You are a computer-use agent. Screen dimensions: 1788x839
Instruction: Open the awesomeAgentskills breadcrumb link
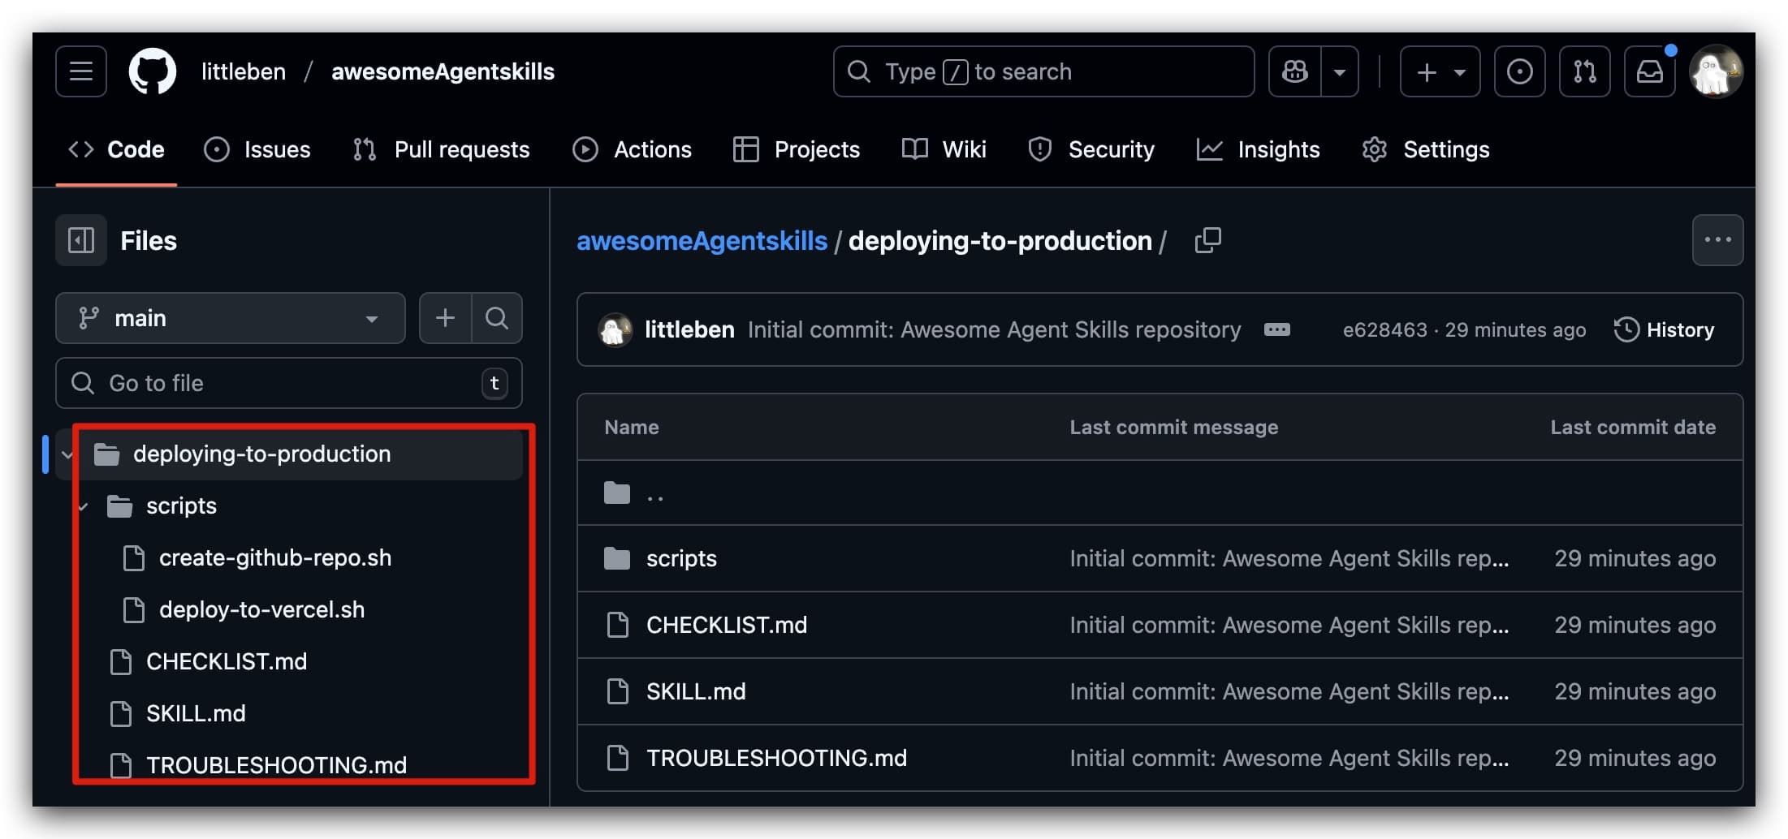click(x=702, y=240)
